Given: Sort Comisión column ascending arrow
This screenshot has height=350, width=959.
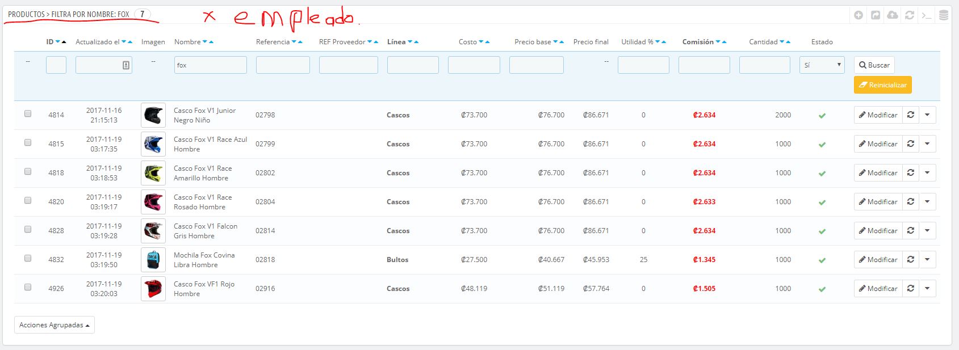Looking at the screenshot, I should (725, 42).
